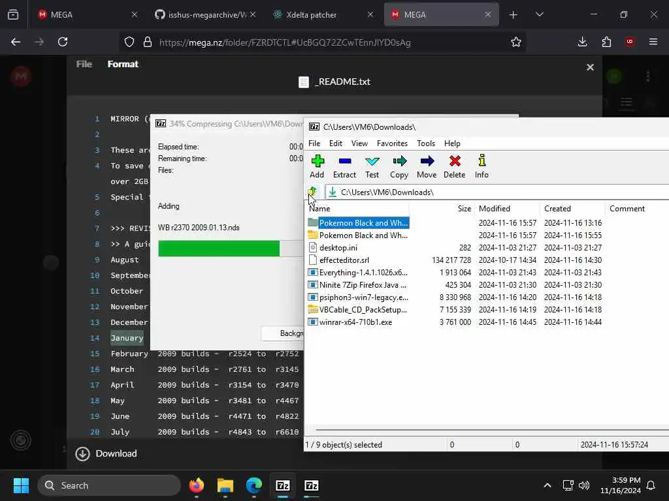Go back in the browser
Viewport: 669px width, 501px height.
click(16, 42)
